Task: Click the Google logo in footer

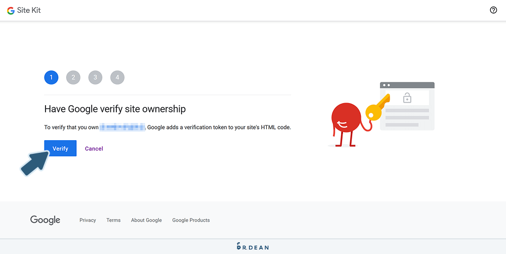Action: click(45, 220)
